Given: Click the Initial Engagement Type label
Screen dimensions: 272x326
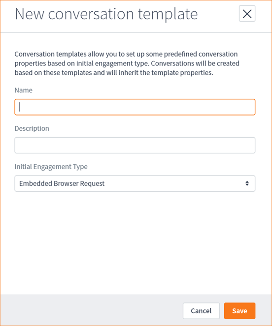Looking at the screenshot, I should click(51, 167).
